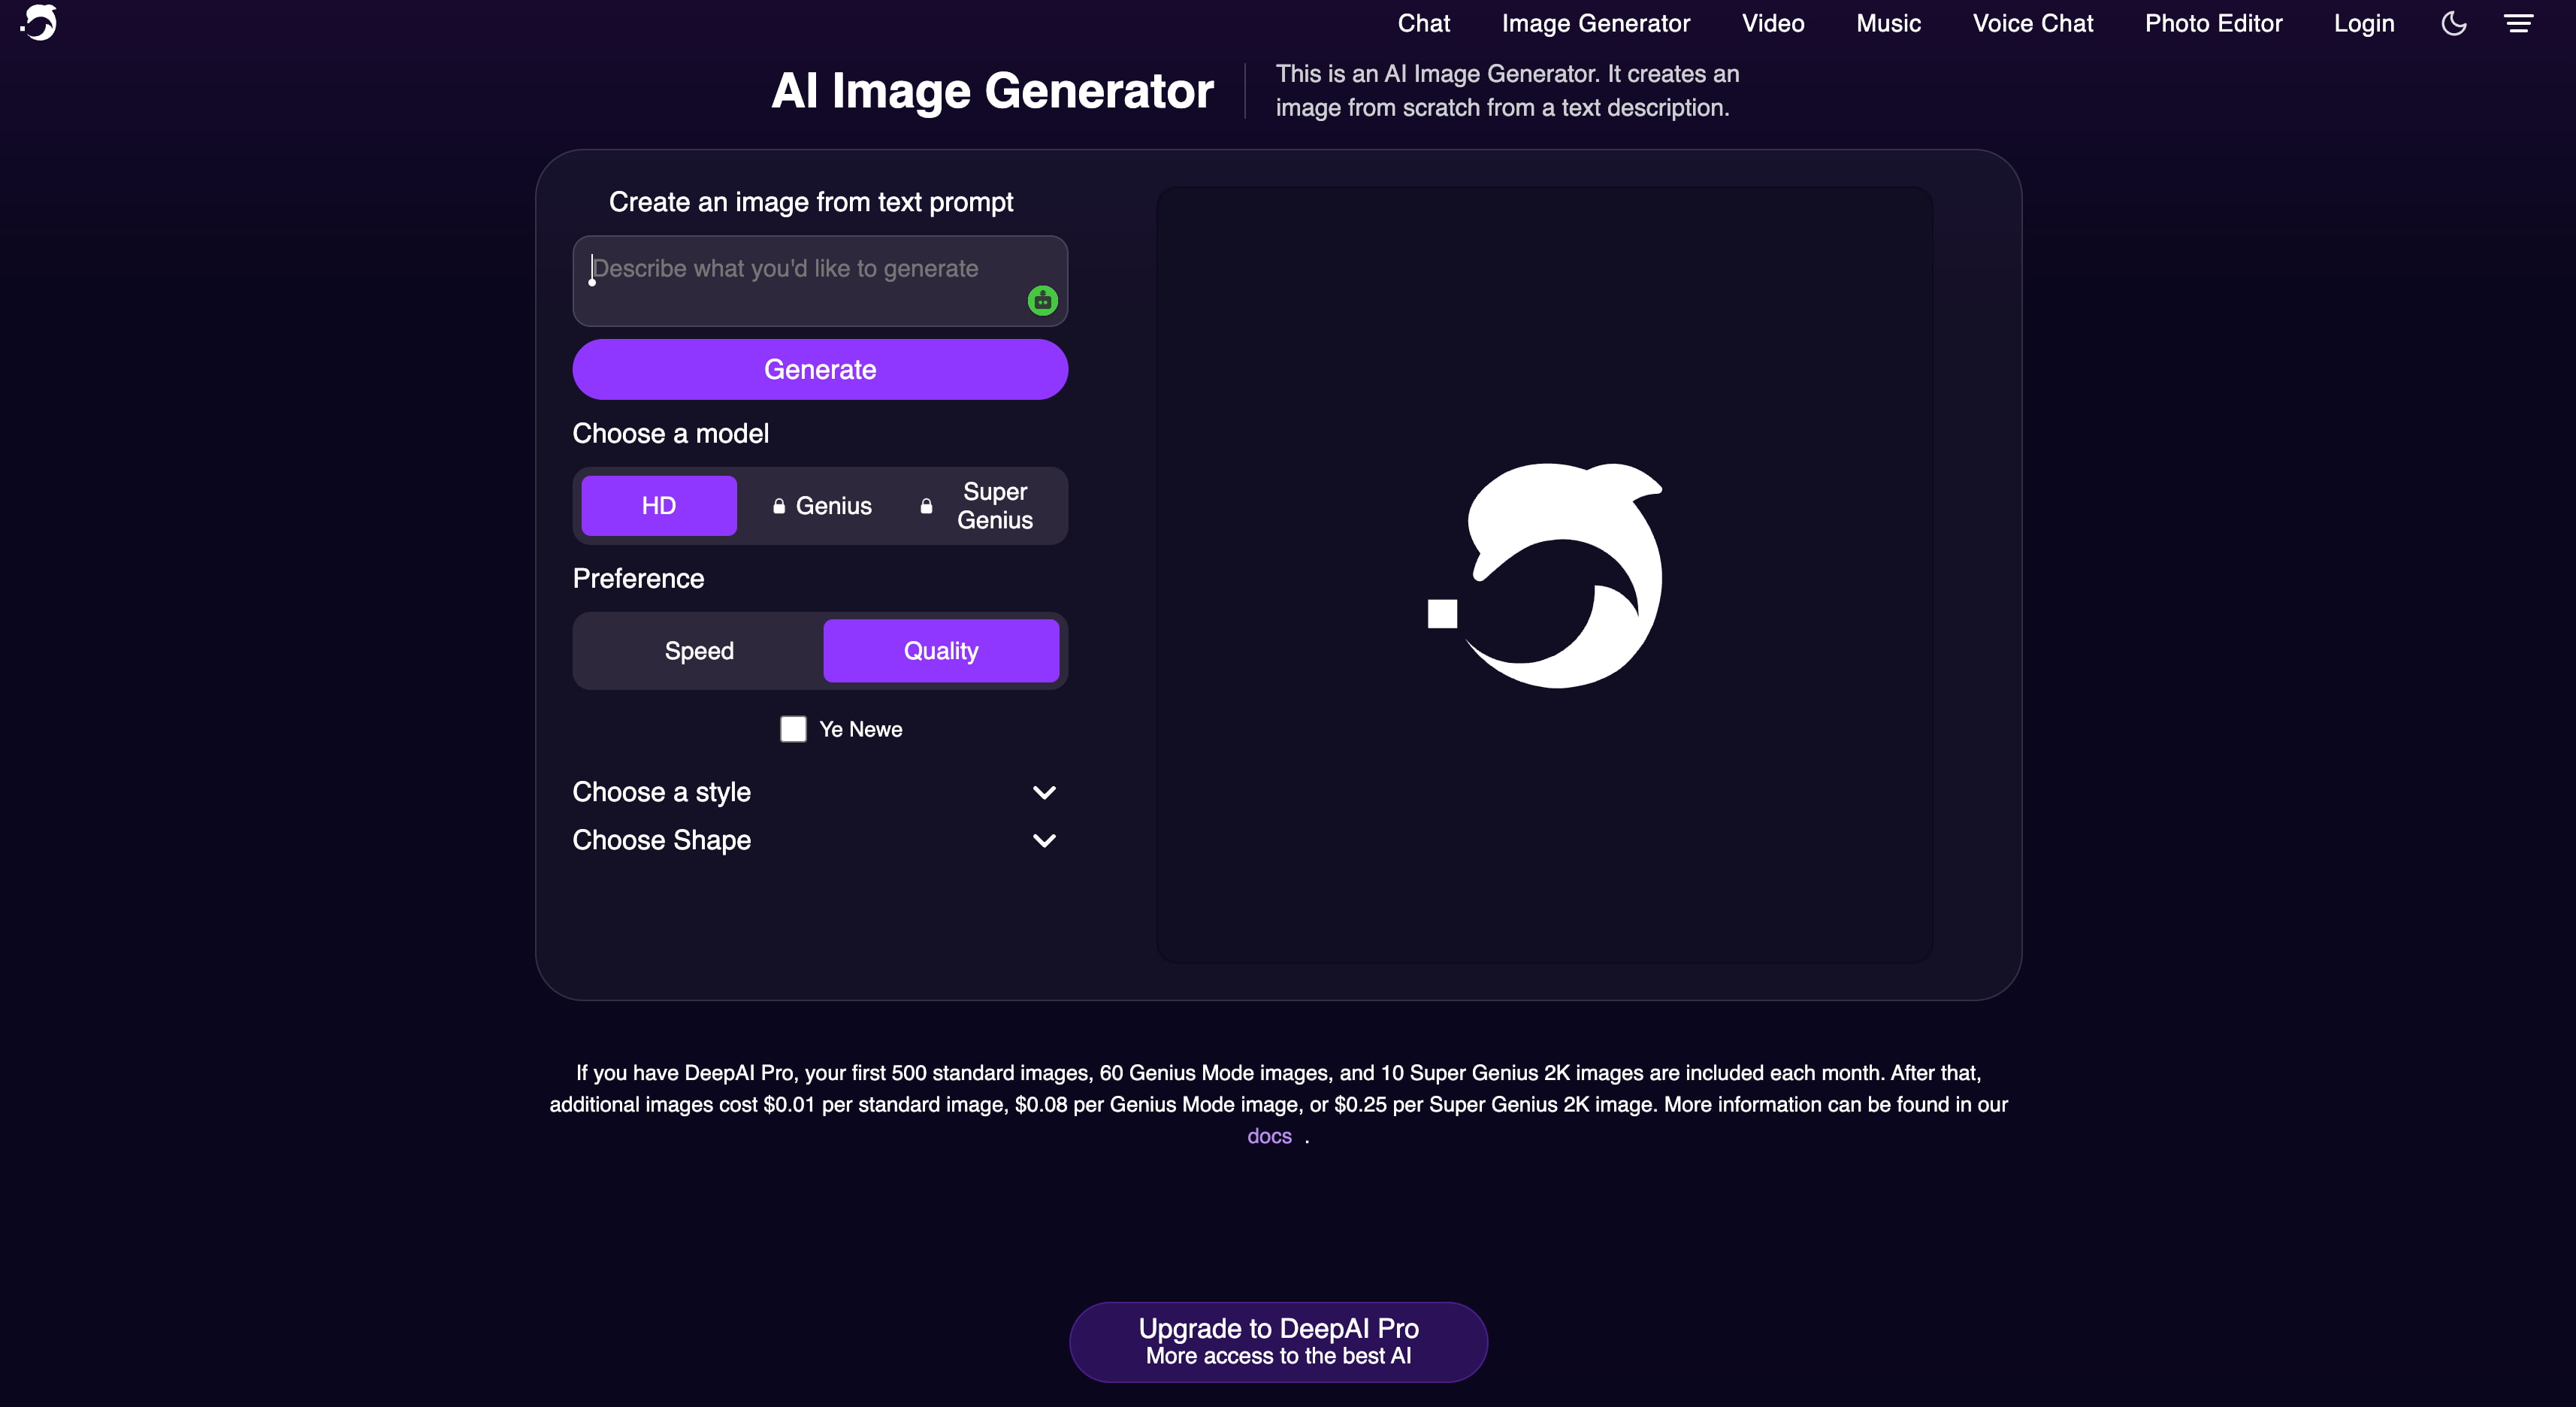
Task: Select the Genius model option
Action: click(x=822, y=506)
